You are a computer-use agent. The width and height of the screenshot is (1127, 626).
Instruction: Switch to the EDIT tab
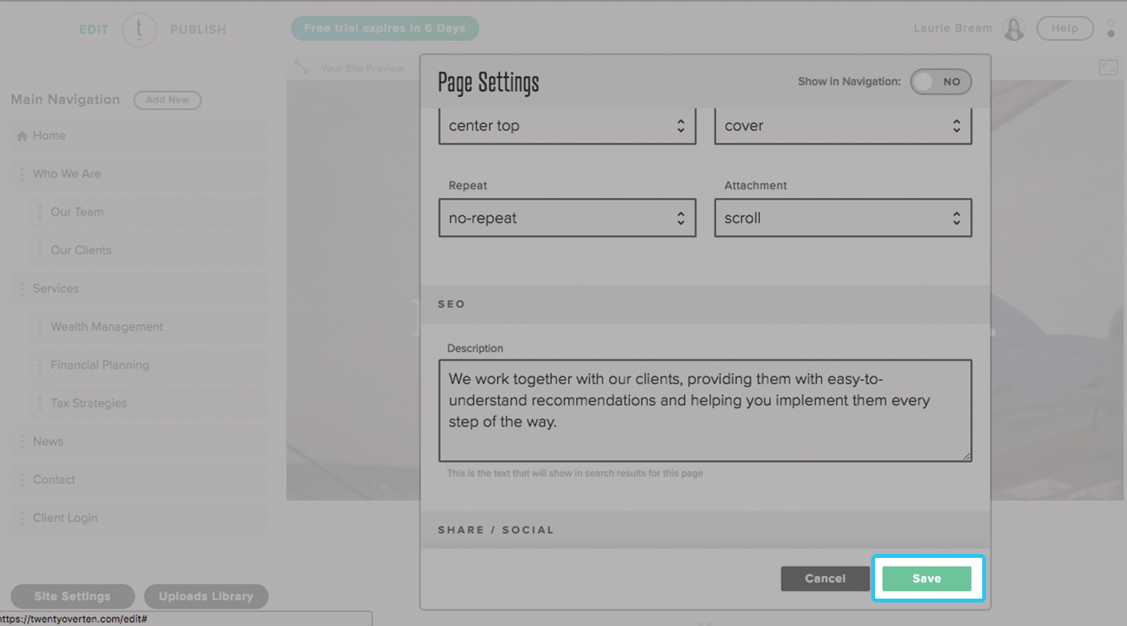point(94,30)
